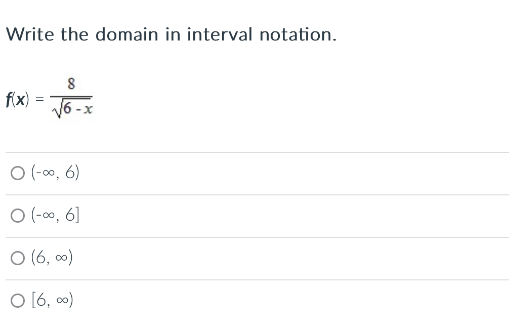Click the (-∞, 6) answer text label
This screenshot has width=509, height=331.
point(55,173)
